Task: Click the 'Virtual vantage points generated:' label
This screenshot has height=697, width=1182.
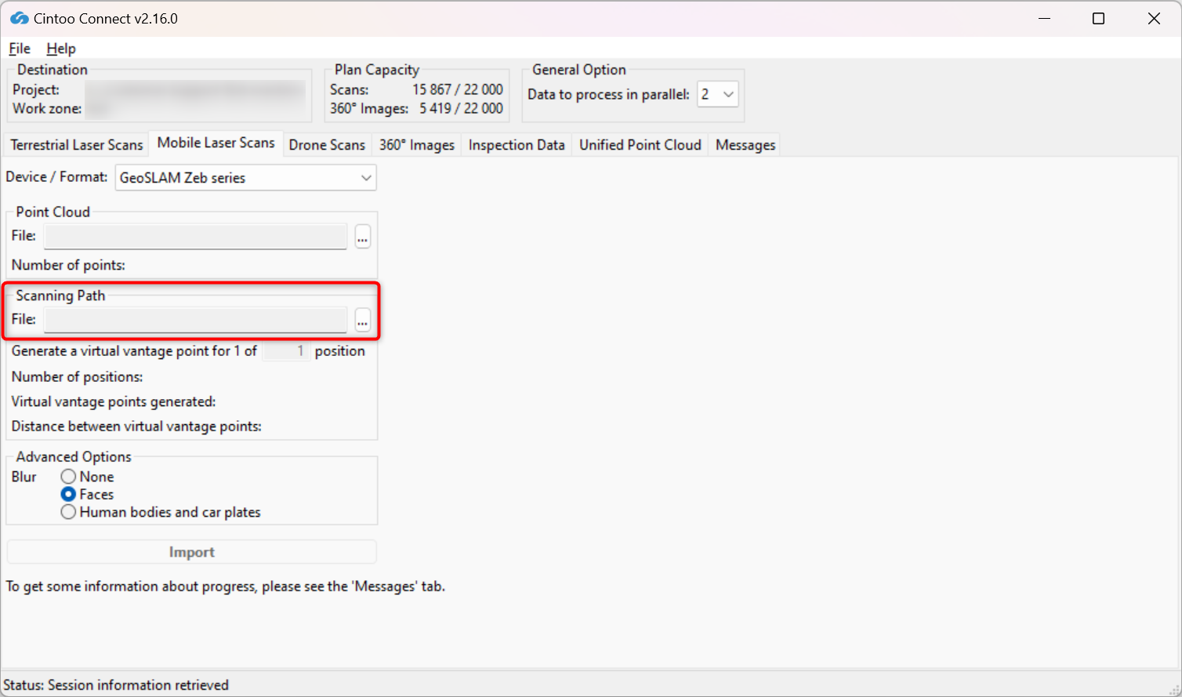Action: click(x=114, y=401)
